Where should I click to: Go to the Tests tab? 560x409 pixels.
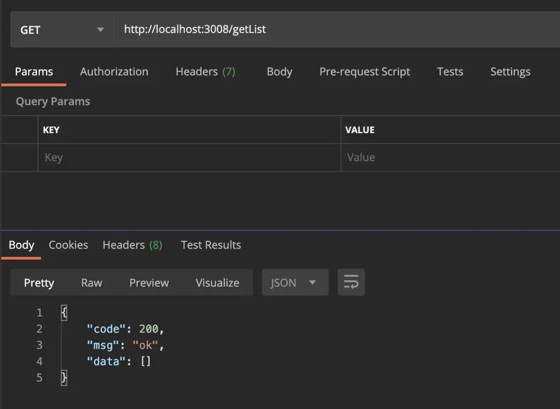pyautogui.click(x=450, y=72)
